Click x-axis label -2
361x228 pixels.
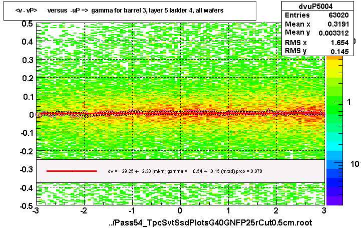point(84,210)
